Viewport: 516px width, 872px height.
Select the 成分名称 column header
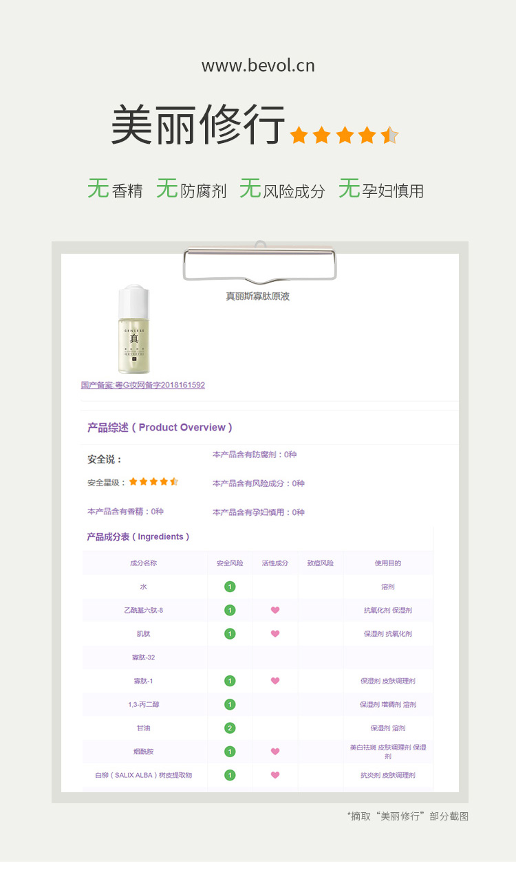143,563
